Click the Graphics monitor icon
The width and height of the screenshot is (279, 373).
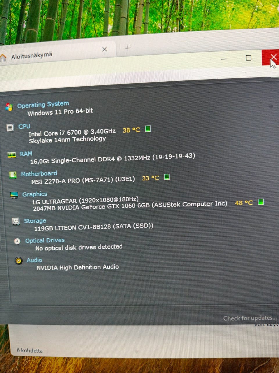(14, 195)
